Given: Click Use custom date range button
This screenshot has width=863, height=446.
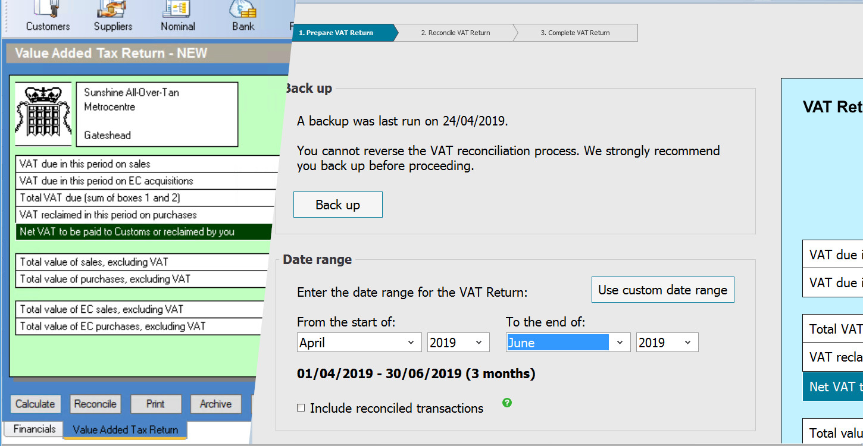Looking at the screenshot, I should point(662,290).
